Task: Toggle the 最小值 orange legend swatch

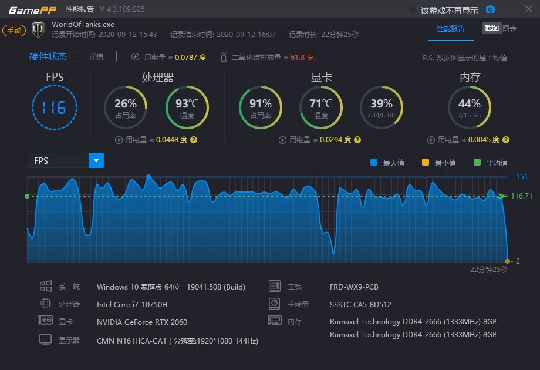Action: (426, 162)
